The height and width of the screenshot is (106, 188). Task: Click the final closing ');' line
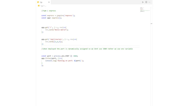(x=42, y=65)
